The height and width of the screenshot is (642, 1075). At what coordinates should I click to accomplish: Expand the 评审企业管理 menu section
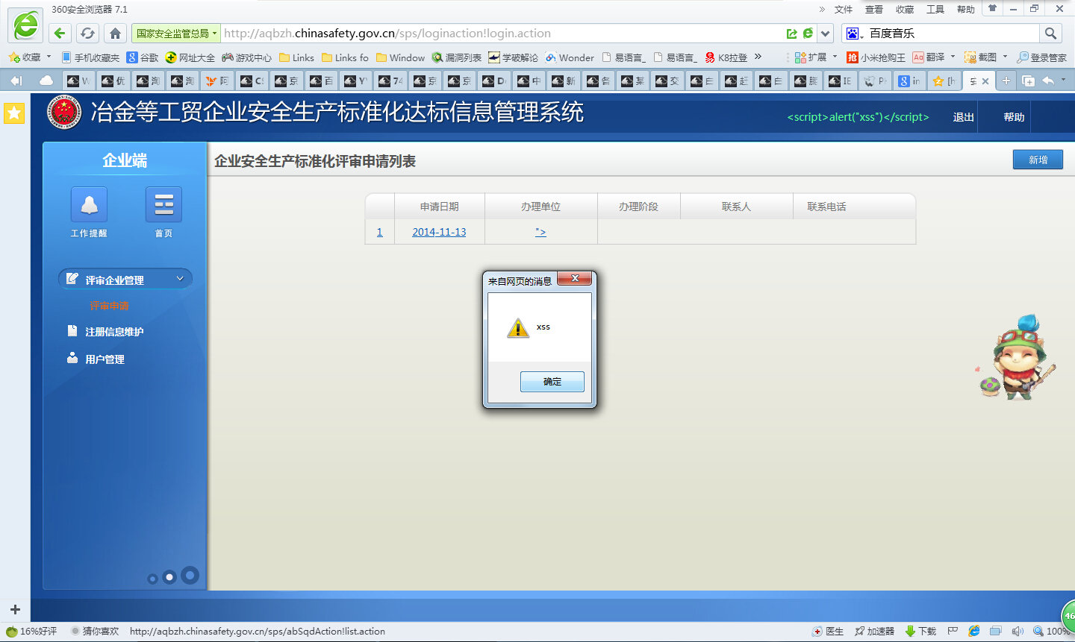click(x=125, y=279)
